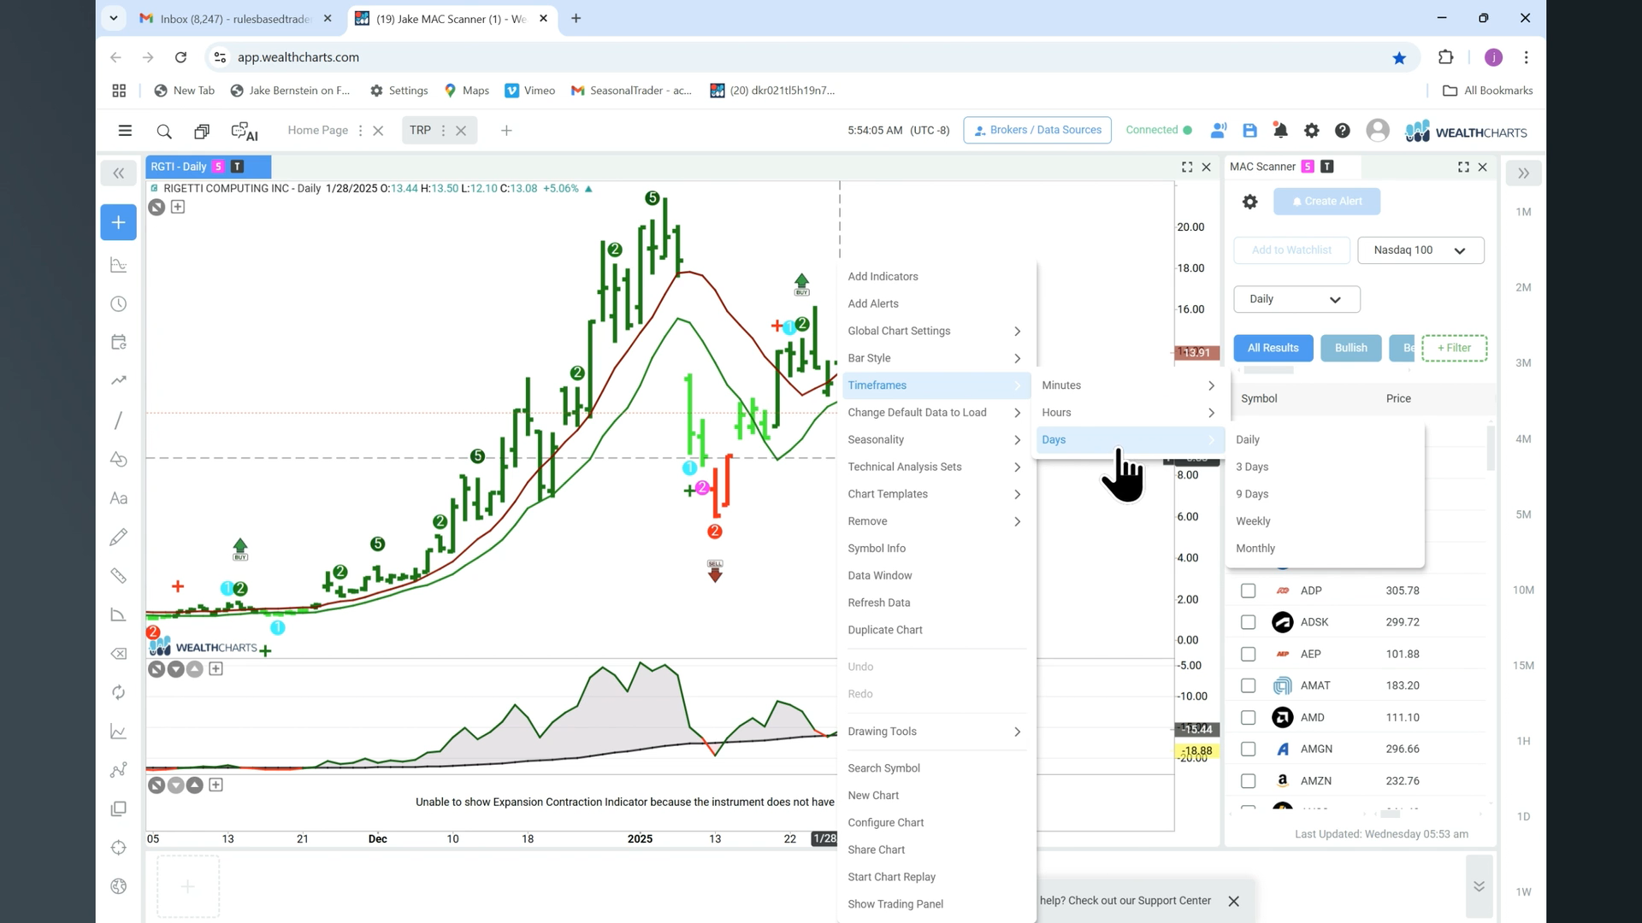Bookmark this page with the star icon
This screenshot has height=923, width=1642.
click(x=1399, y=58)
